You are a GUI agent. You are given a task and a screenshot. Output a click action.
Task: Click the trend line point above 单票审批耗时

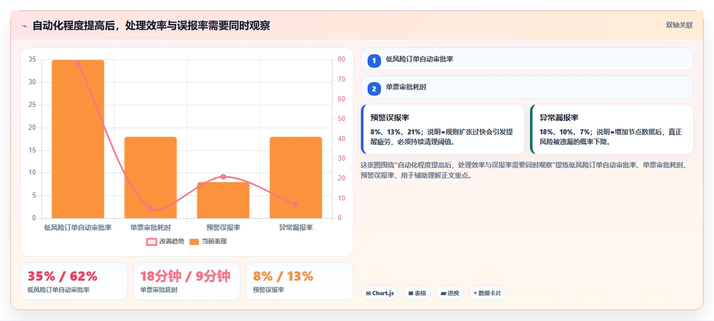[150, 208]
